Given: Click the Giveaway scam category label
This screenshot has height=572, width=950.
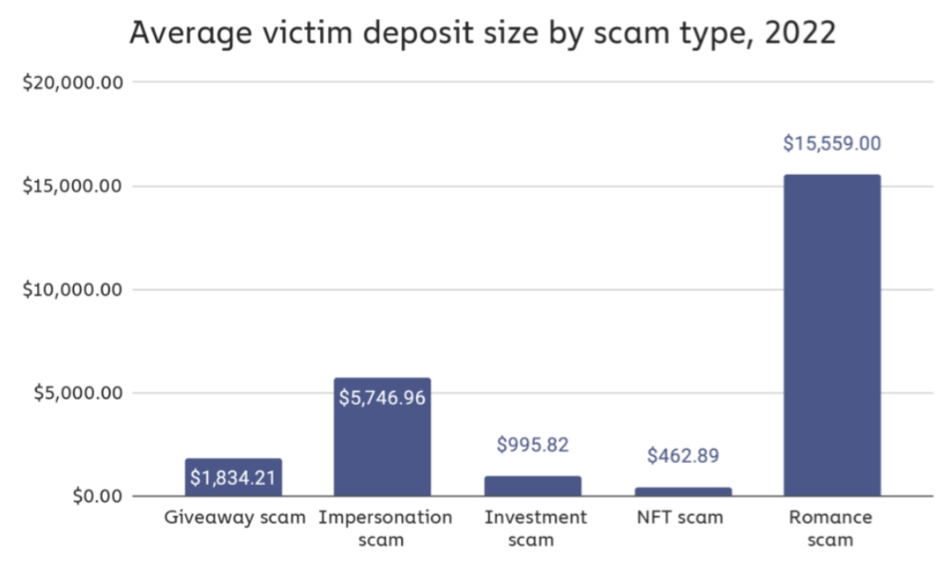Looking at the screenshot, I should [x=235, y=518].
